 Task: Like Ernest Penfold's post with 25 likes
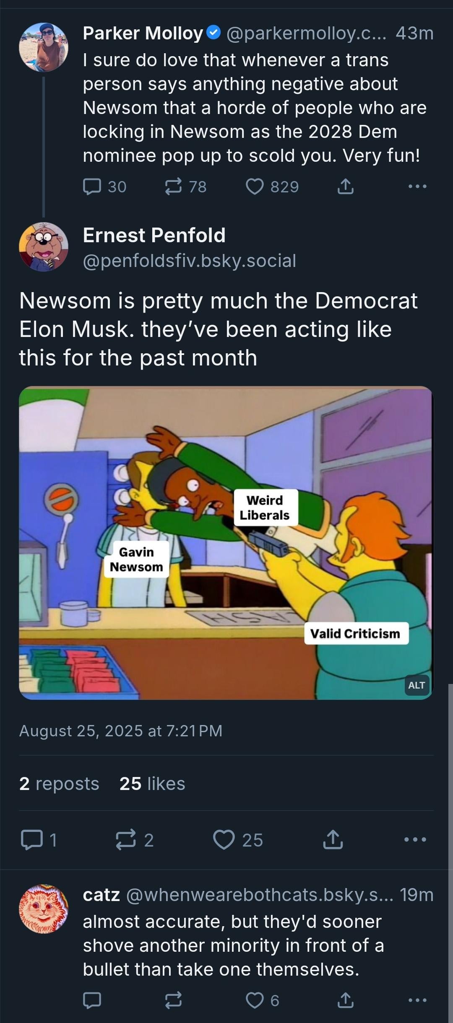pyautogui.click(x=238, y=840)
